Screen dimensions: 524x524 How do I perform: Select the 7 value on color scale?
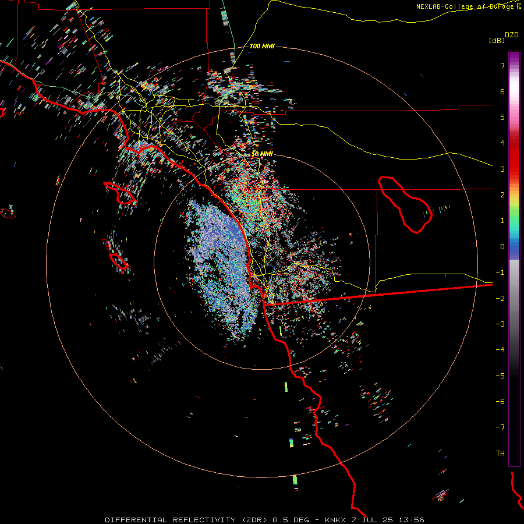point(502,65)
